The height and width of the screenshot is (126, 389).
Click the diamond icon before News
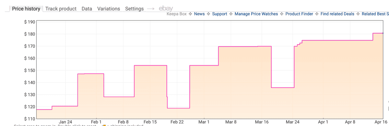click(x=190, y=14)
